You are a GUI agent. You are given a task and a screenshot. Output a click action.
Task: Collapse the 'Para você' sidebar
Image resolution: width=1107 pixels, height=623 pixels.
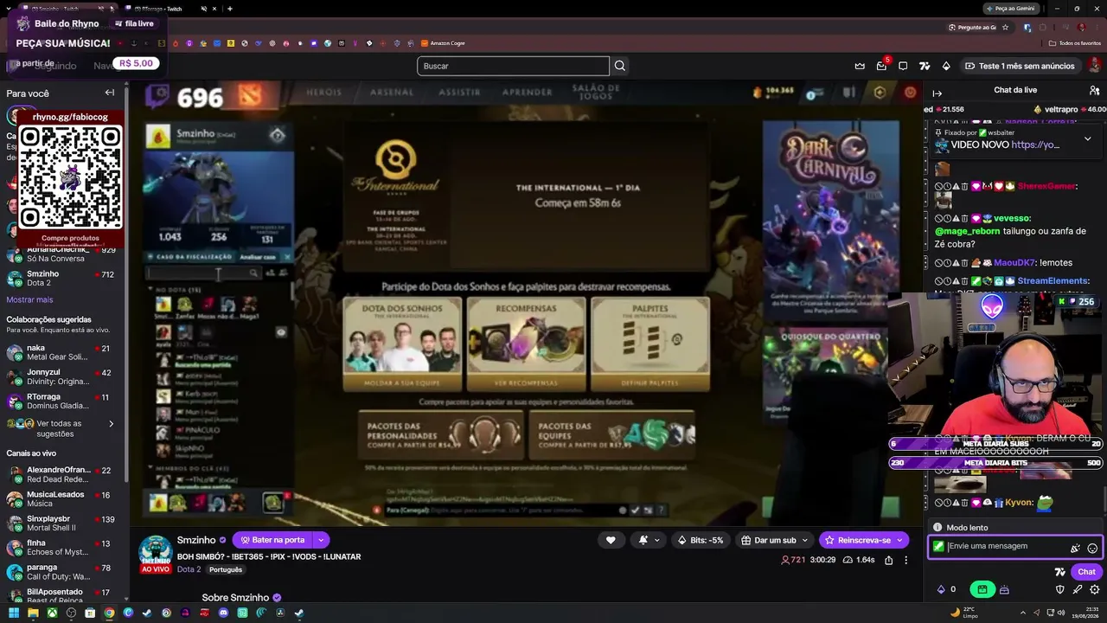click(110, 93)
